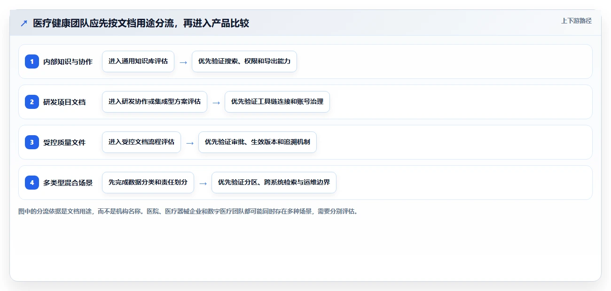Open the 优先验证分区、跨系统检索与运维边界 box

pos(274,183)
